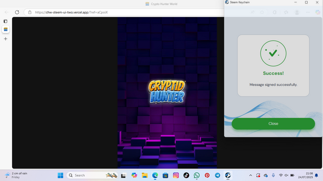The image size is (323, 181).
Task: Open the Windows Start menu
Action: tap(61, 175)
